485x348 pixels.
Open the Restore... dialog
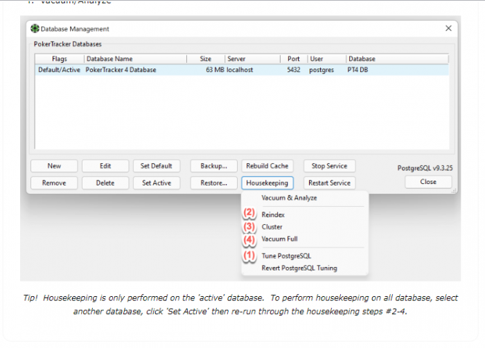point(213,183)
